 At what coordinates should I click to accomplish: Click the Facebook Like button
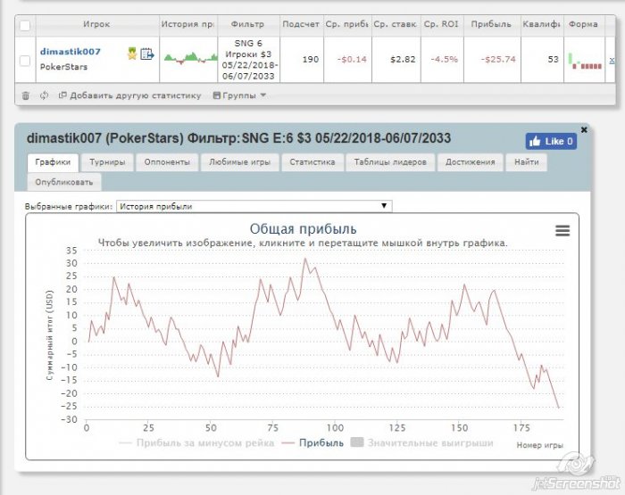(551, 142)
